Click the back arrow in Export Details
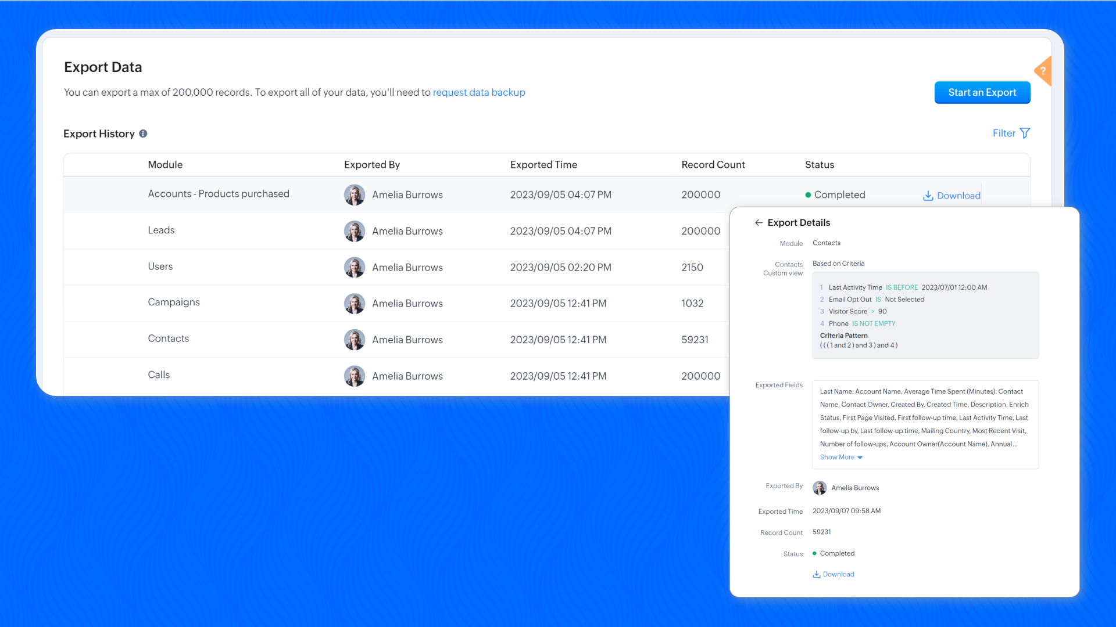1116x627 pixels. pos(759,223)
